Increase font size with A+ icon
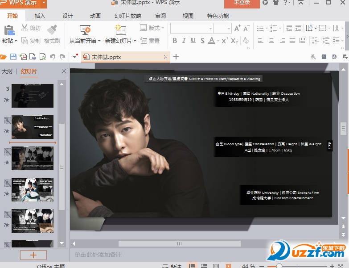 point(237,28)
